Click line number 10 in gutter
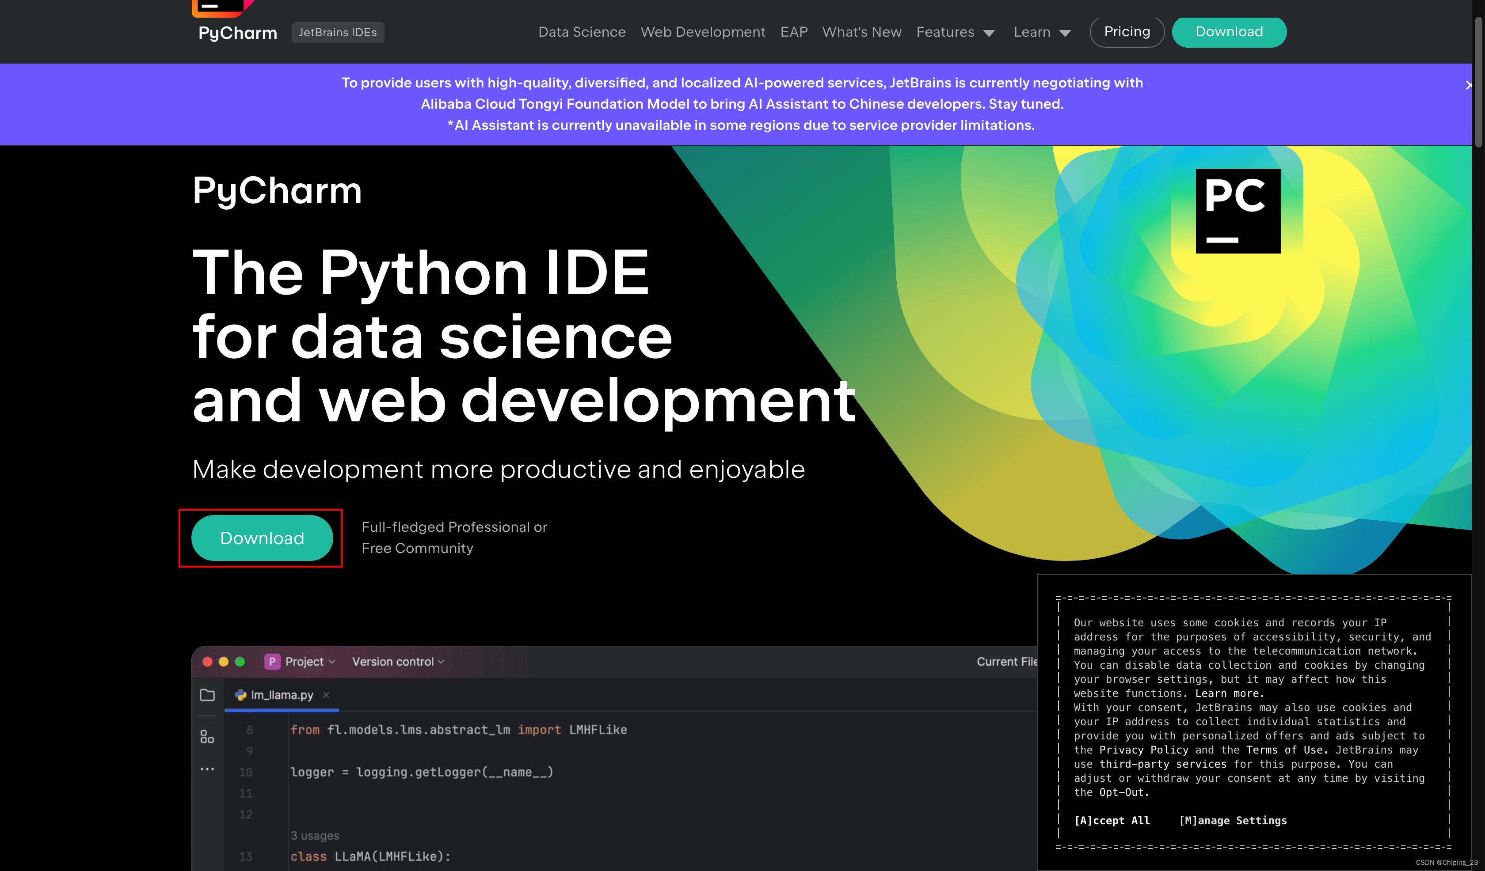 246,772
